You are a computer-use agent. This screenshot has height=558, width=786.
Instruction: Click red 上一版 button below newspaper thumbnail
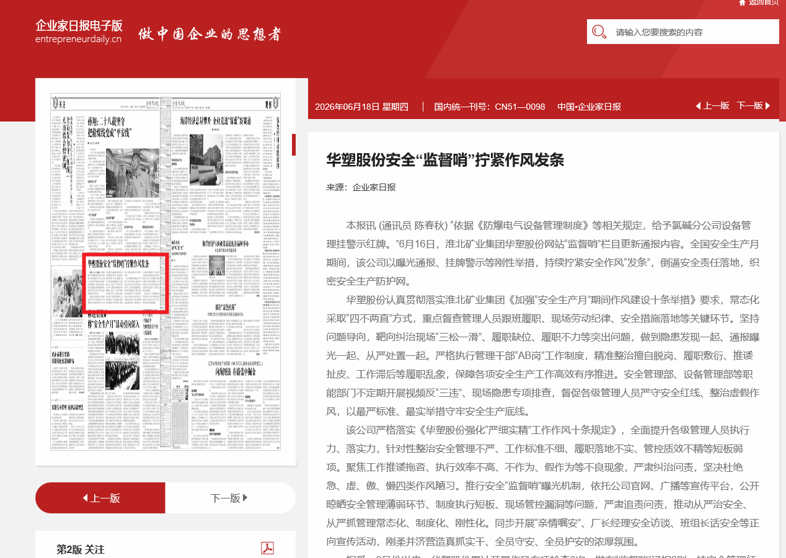tap(100, 498)
